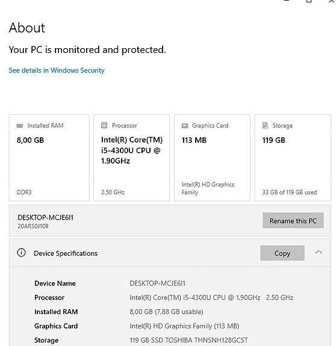Click the Processor card chip icon
The height and width of the screenshot is (346, 336).
point(104,126)
